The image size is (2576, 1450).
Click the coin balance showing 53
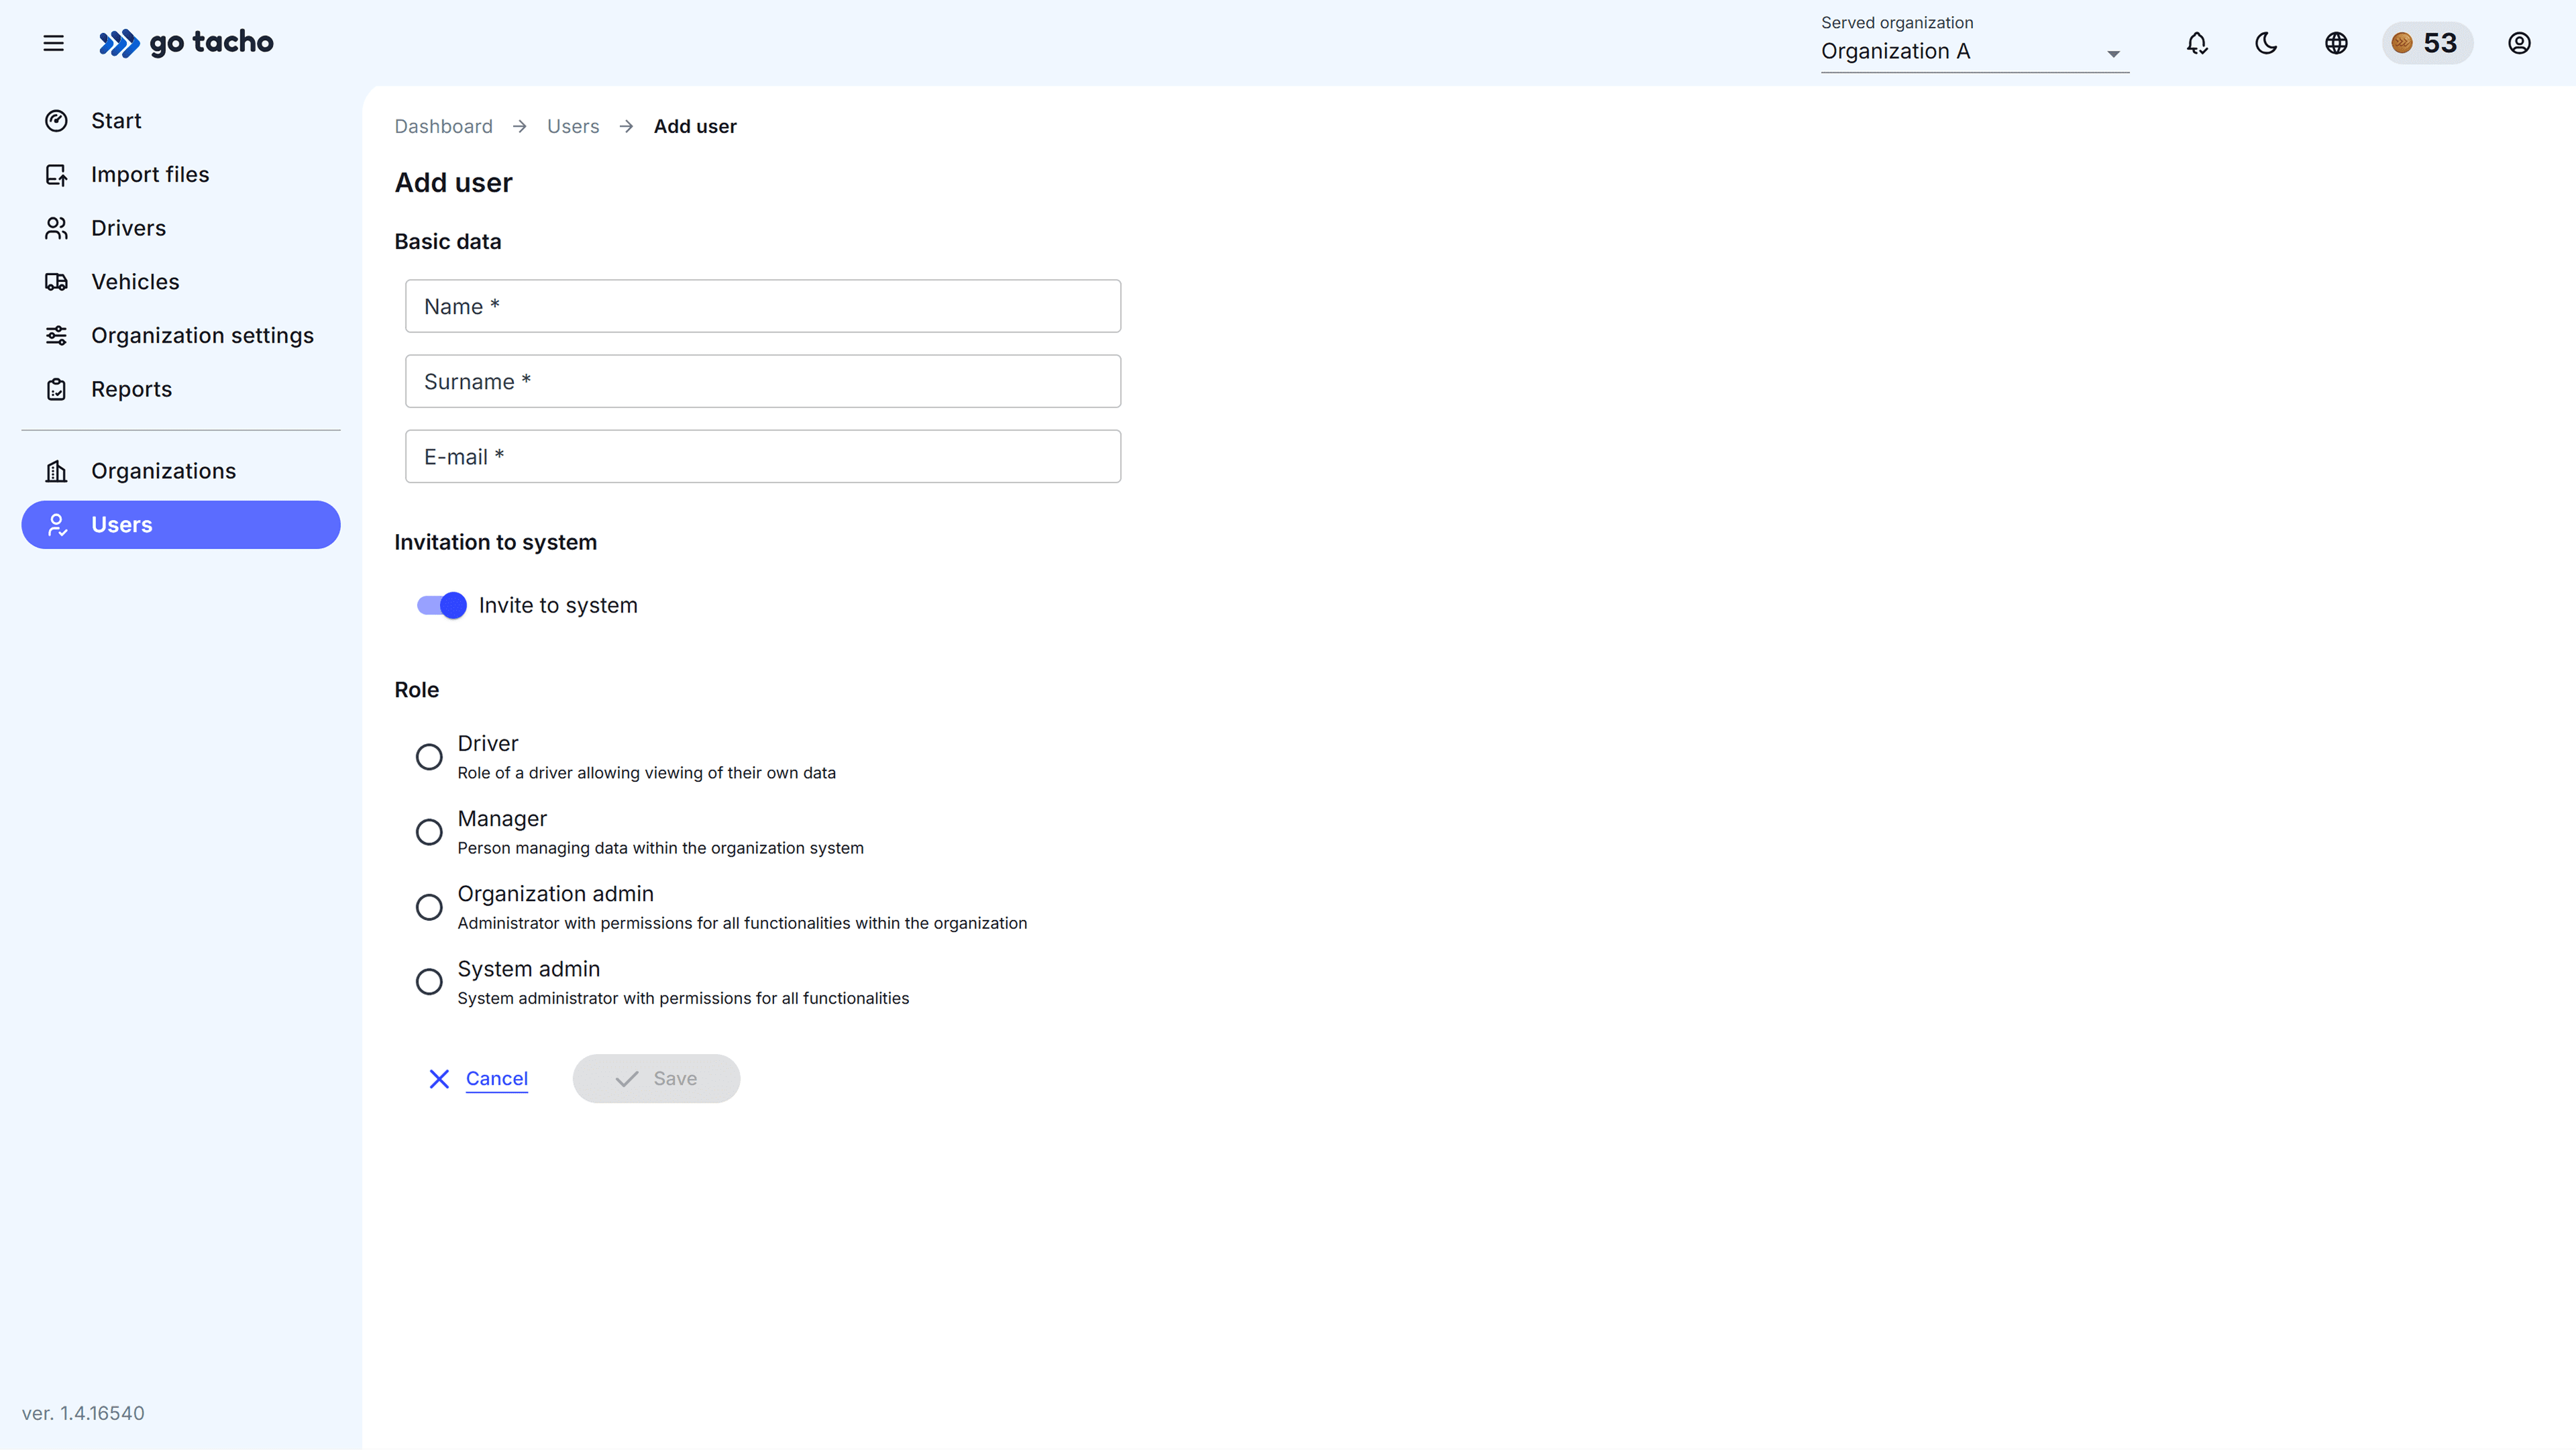click(x=2428, y=43)
